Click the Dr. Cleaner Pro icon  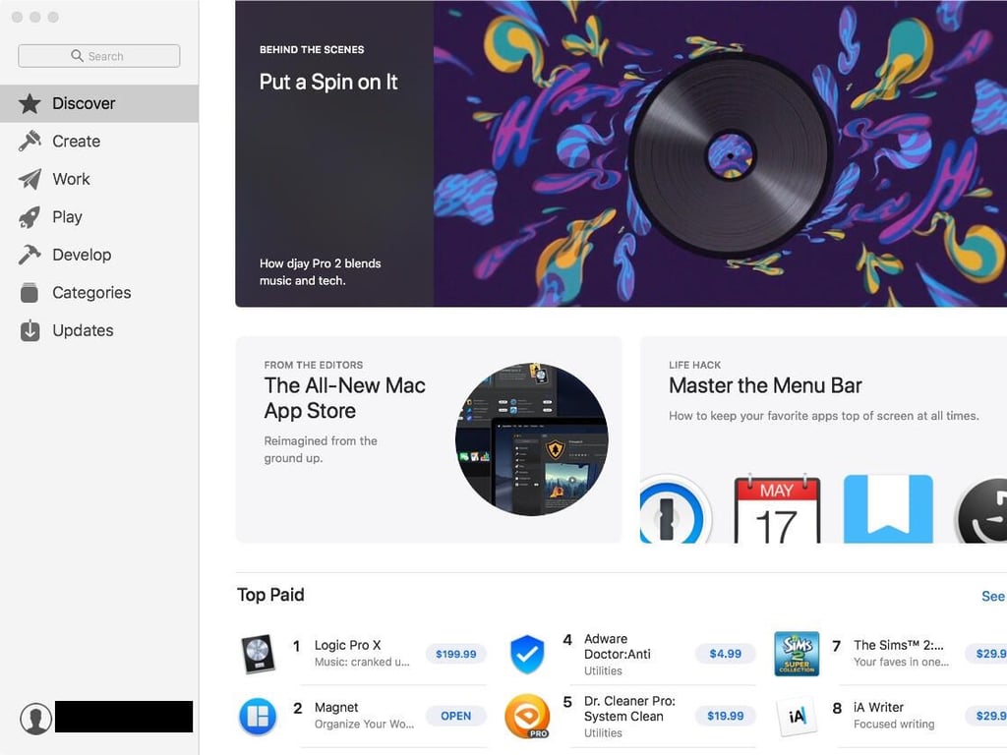pyautogui.click(x=527, y=716)
